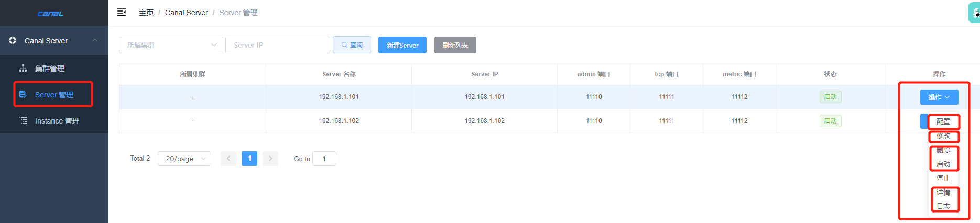Select 修改 from the operation menu
Screen dimensions: 980x223
943,136
